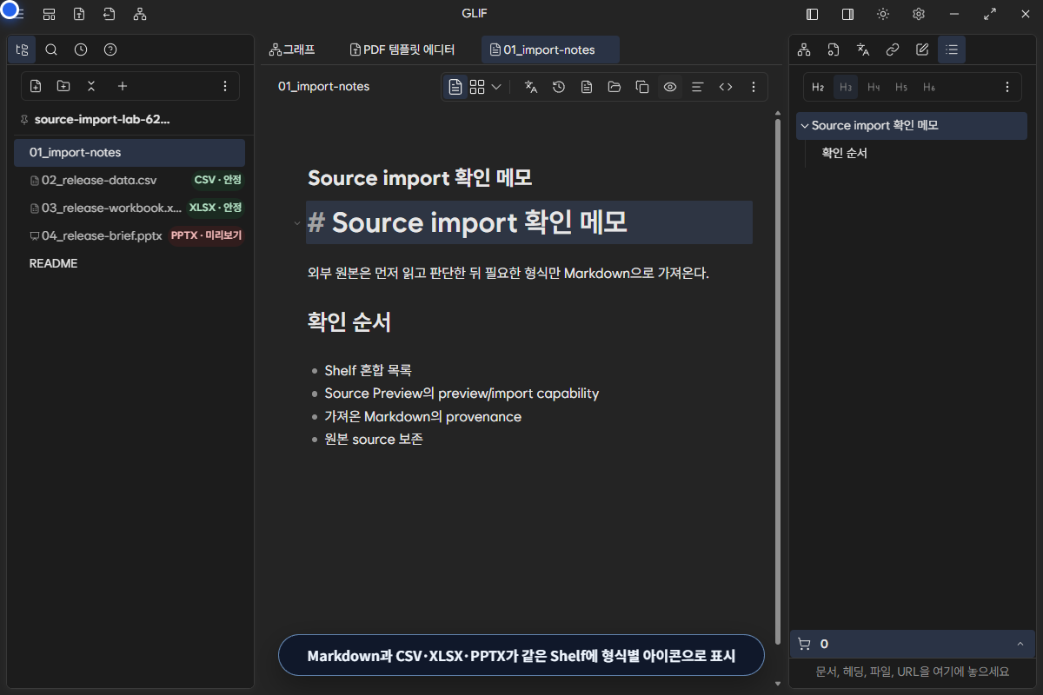
Task: Click the 01_import-notes document title
Action: [323, 86]
